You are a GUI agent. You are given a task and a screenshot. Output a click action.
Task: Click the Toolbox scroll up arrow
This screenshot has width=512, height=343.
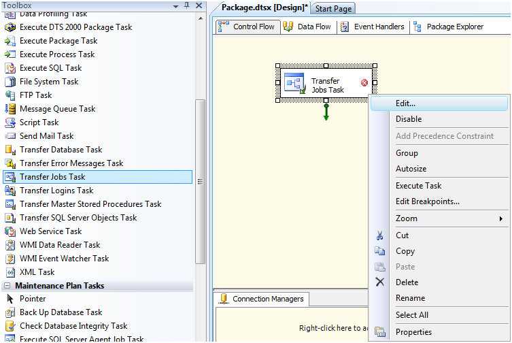tap(201, 18)
